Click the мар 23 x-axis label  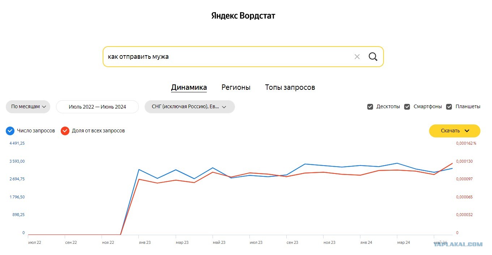click(182, 242)
